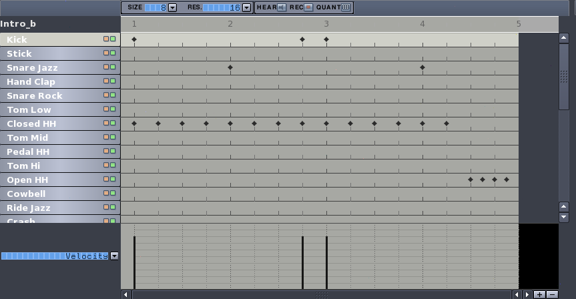Viewport: 576px width, 299px height.
Task: Enable the REC record button
Action: tap(308, 7)
